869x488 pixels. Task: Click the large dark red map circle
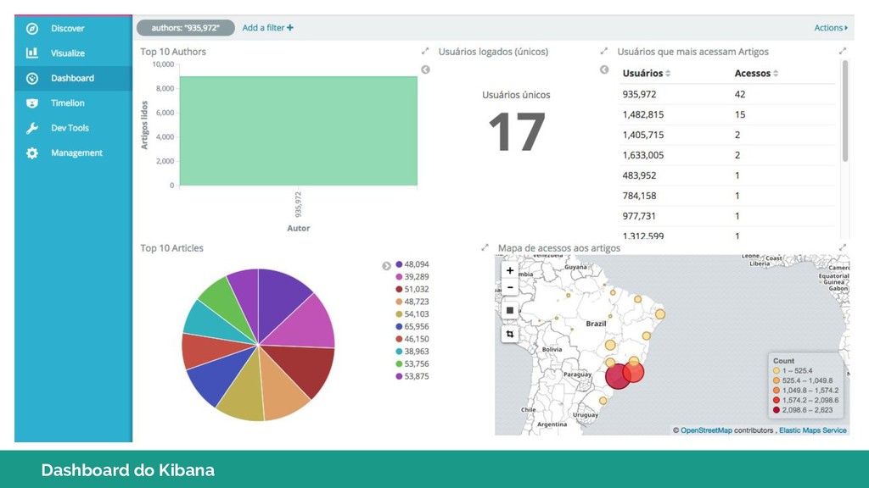tap(618, 377)
